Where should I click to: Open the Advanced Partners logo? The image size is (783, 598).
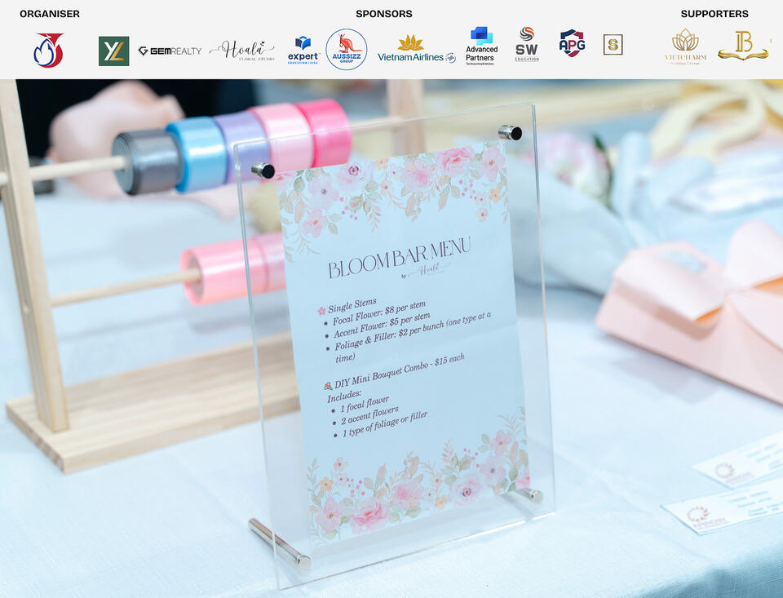click(481, 46)
